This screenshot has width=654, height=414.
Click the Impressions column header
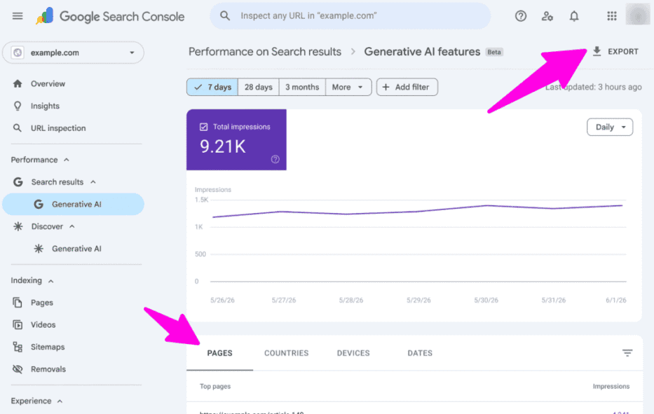611,387
